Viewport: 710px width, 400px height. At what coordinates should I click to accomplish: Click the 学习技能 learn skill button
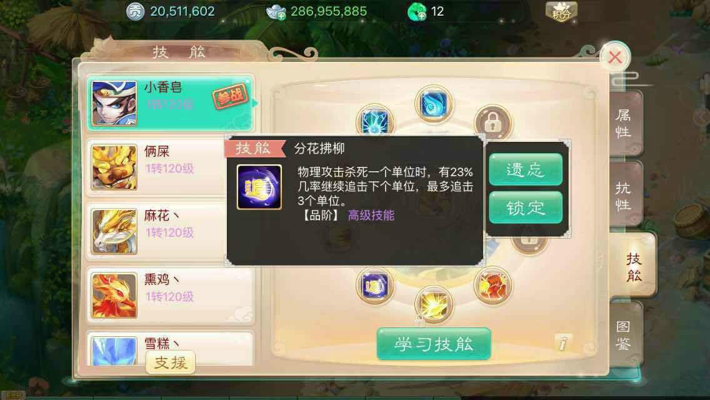tap(434, 344)
